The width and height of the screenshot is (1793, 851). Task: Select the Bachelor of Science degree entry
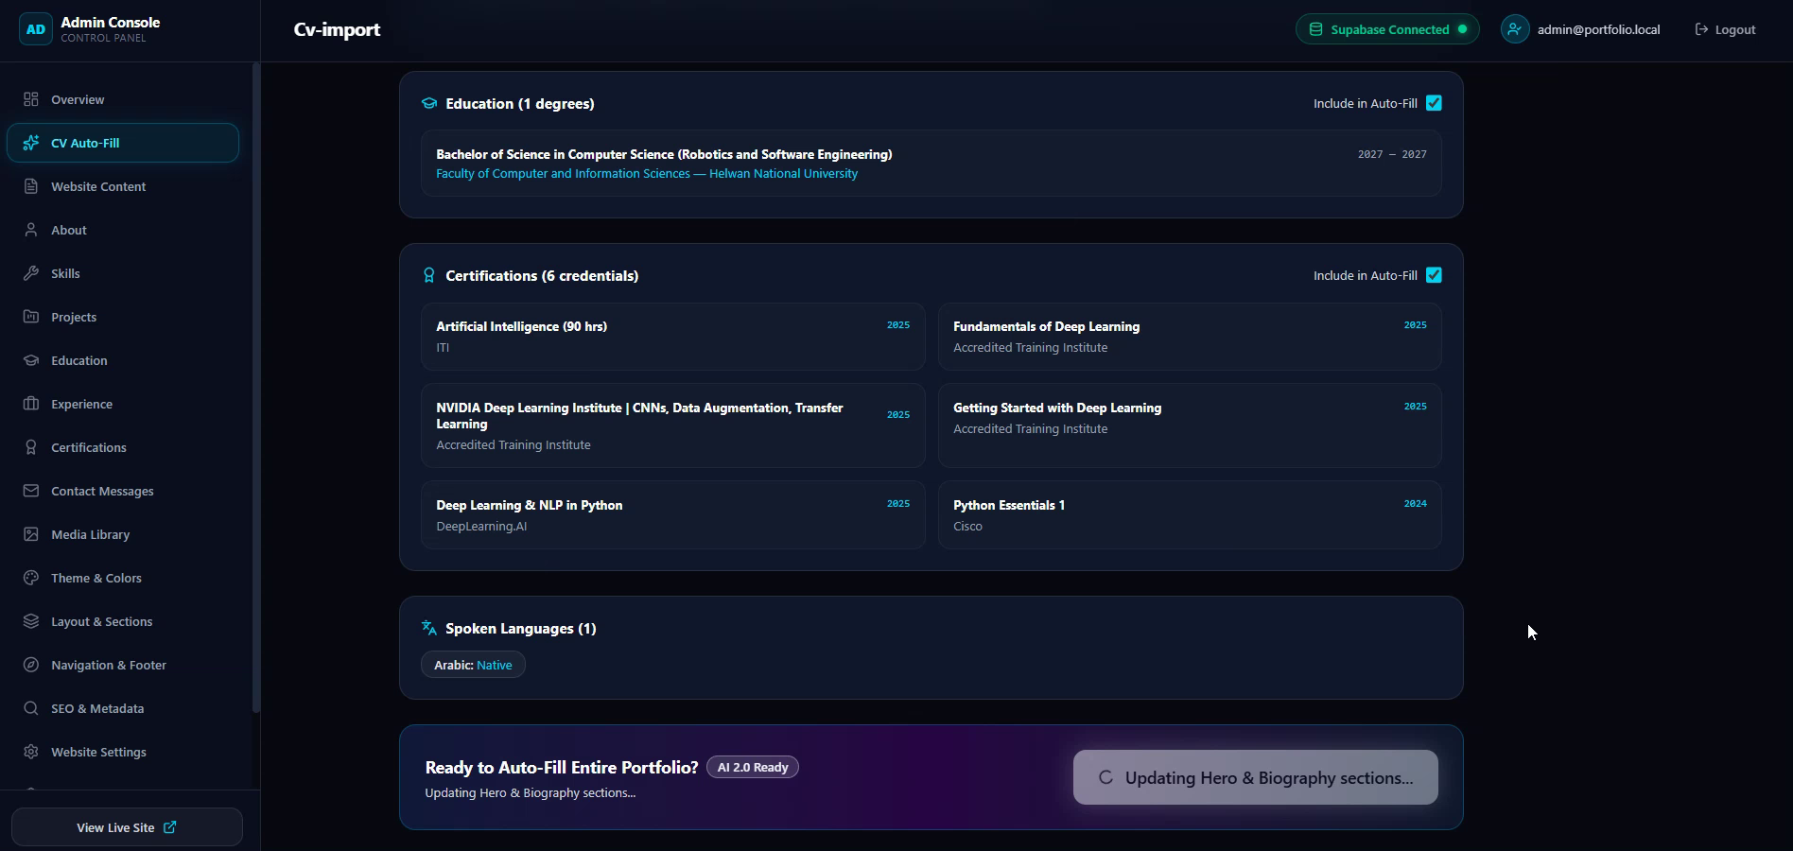(931, 164)
